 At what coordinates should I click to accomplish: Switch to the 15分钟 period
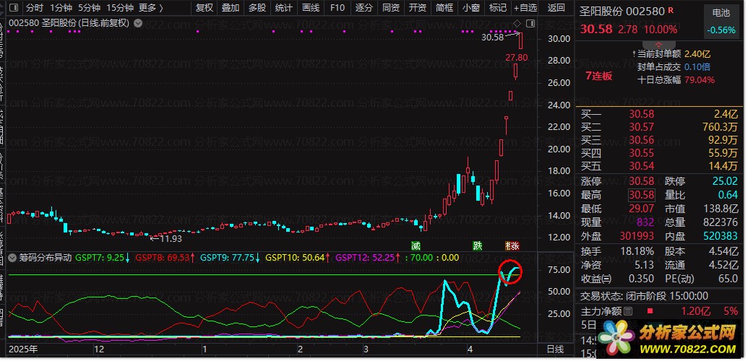tap(120, 8)
